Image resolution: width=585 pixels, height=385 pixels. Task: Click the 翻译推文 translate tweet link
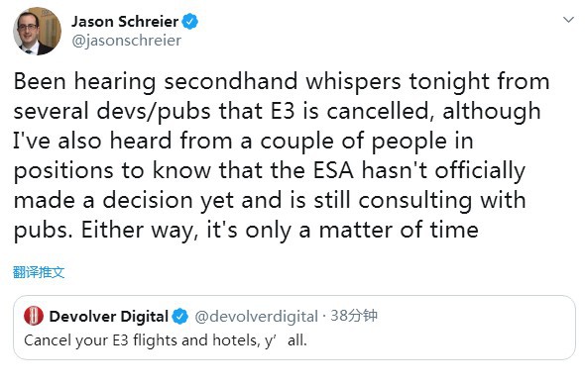point(39,272)
